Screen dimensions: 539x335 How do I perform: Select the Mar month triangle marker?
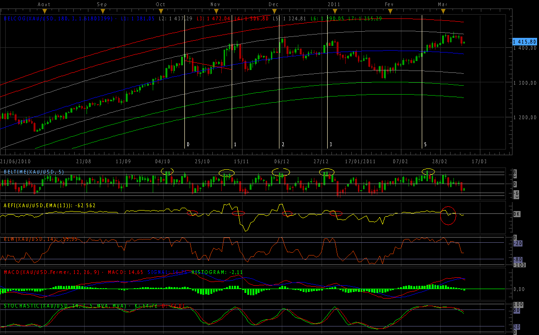click(x=443, y=11)
